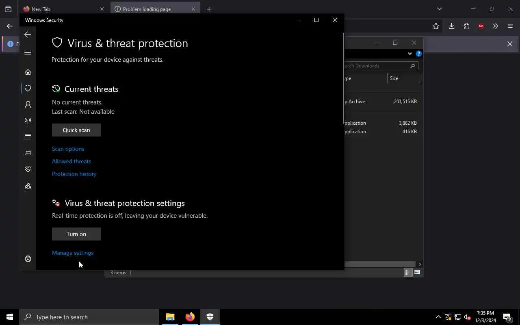This screenshot has width=520, height=325.
Task: View Protection history
Action: click(x=74, y=174)
